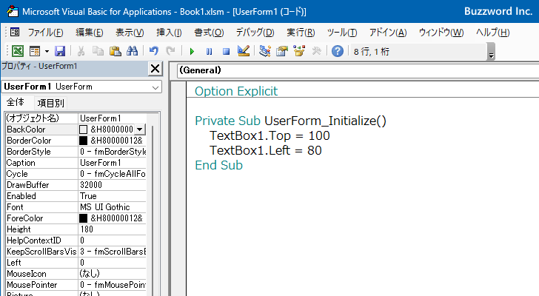Open the 挿入(I) menu
This screenshot has width=539, height=296.
click(169, 33)
